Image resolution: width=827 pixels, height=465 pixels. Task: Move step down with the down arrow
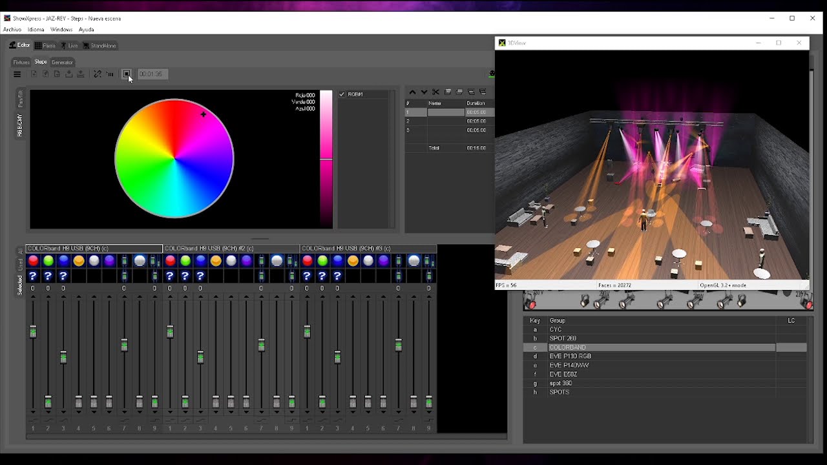pyautogui.click(x=424, y=92)
